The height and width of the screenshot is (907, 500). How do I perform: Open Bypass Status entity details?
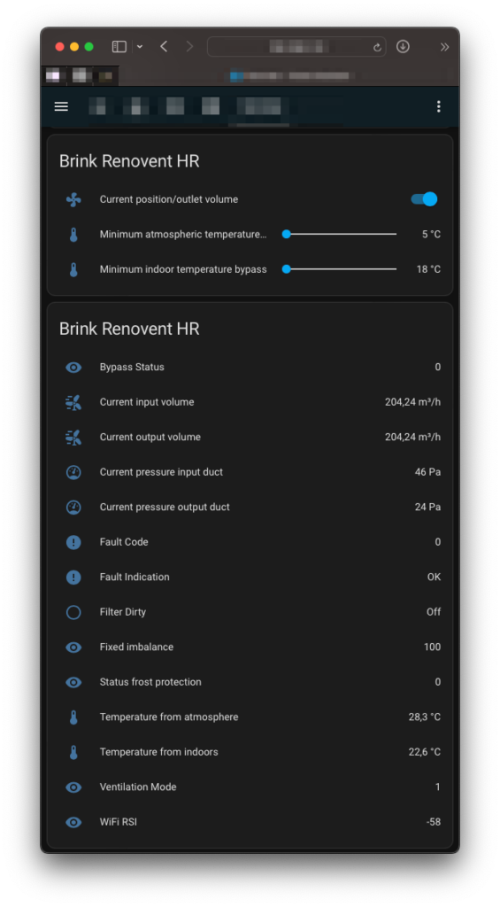250,368
